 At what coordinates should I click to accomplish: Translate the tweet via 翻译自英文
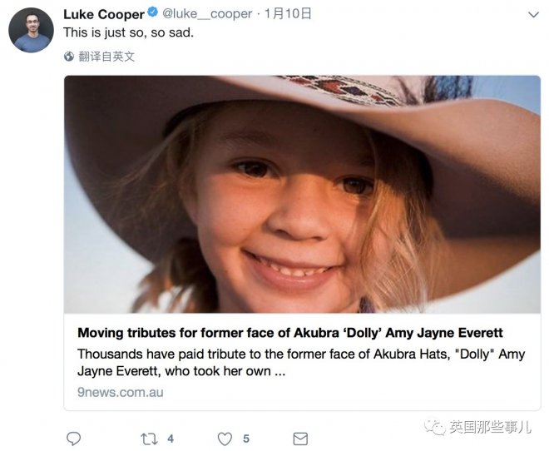tap(106, 57)
